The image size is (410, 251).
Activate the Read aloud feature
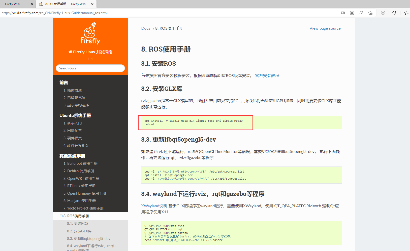[361, 13]
